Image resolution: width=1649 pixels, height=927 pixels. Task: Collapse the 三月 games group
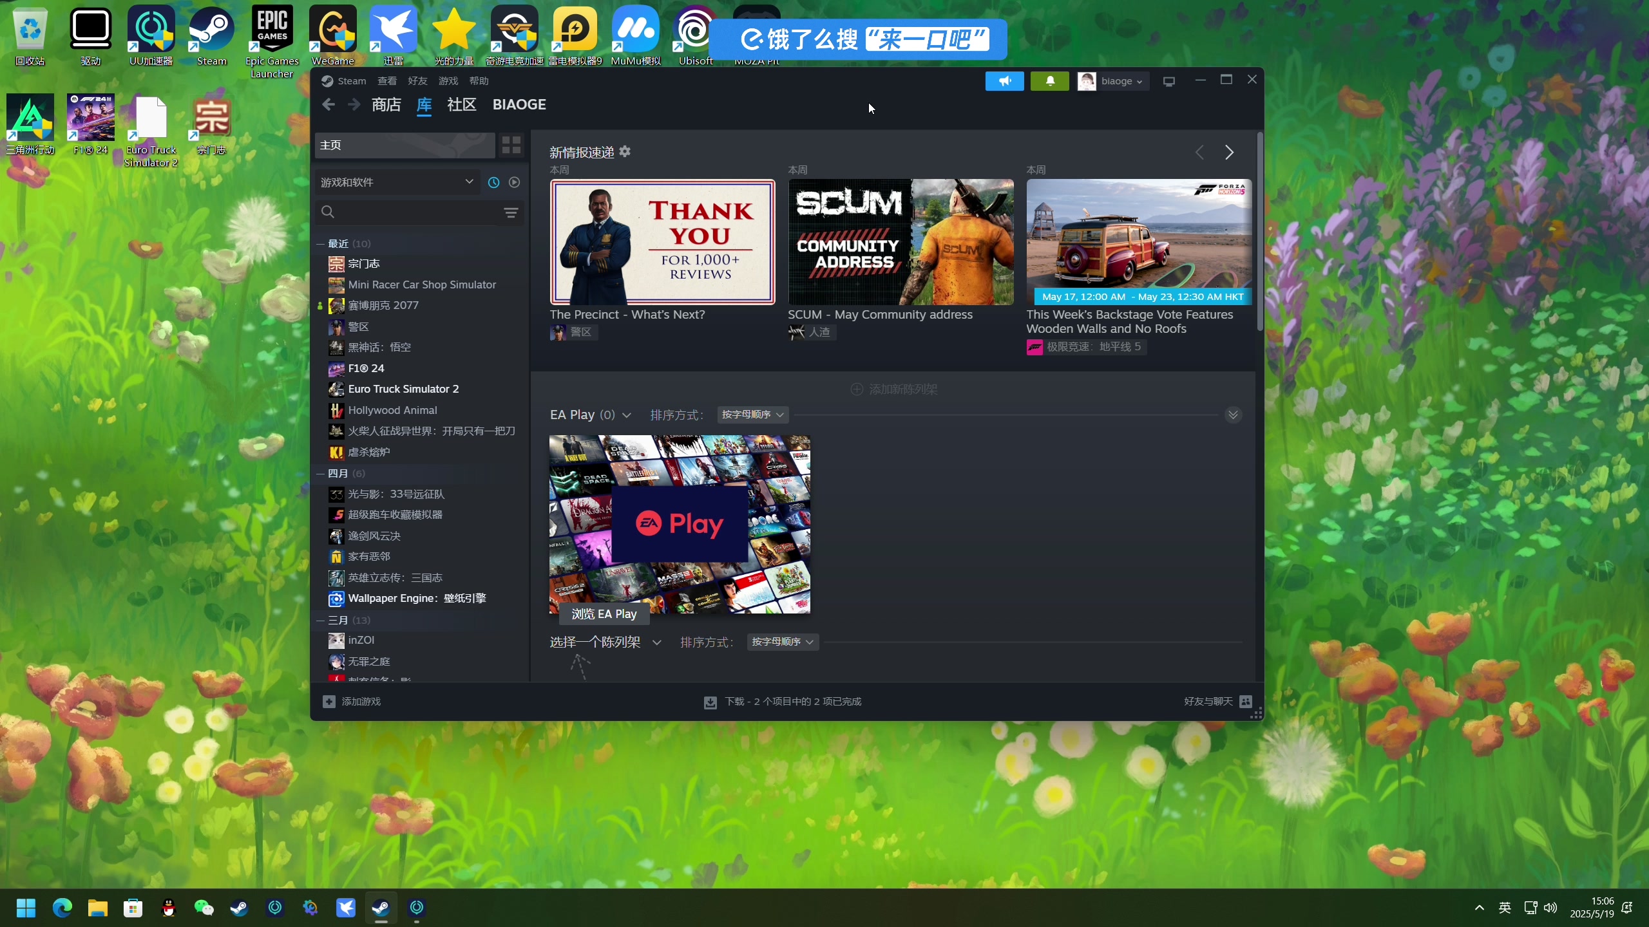(320, 621)
